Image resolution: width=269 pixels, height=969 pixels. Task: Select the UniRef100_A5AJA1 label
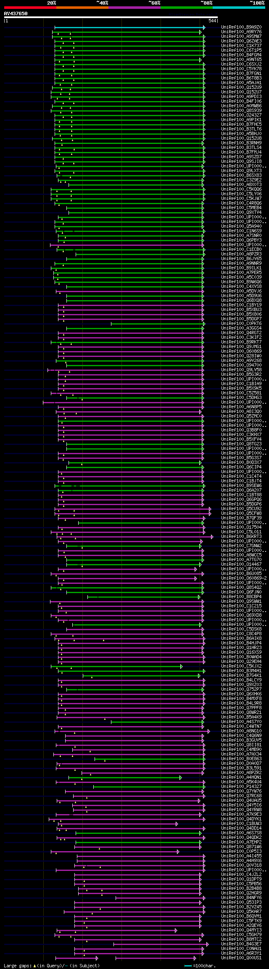(x=241, y=83)
